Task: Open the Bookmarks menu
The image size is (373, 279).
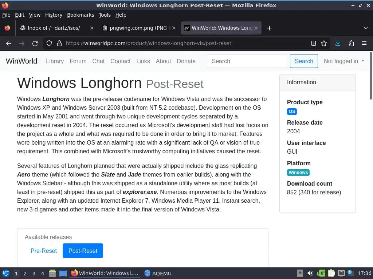Action: pos(81,15)
